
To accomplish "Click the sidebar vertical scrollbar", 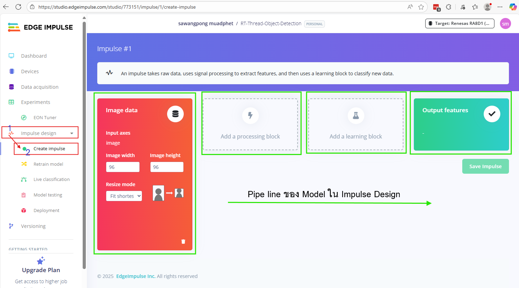I will [x=84, y=145].
